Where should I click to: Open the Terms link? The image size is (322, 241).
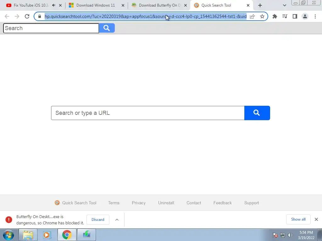(114, 203)
